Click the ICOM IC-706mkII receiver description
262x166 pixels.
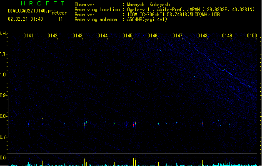(x=173, y=15)
